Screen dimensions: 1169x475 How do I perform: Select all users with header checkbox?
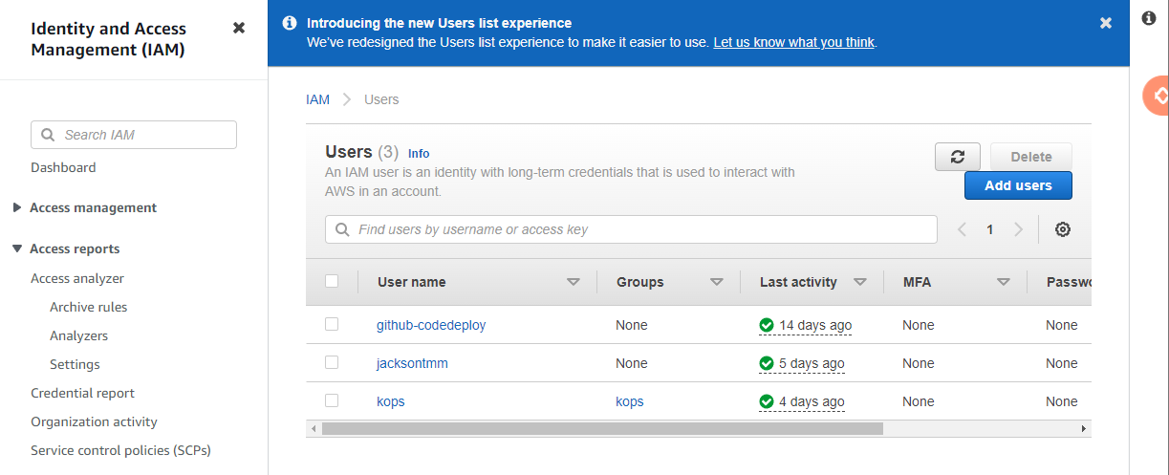click(332, 281)
